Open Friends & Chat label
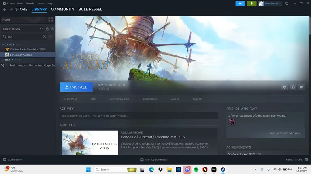The height and width of the screenshot is (174, 311). pos(294,159)
